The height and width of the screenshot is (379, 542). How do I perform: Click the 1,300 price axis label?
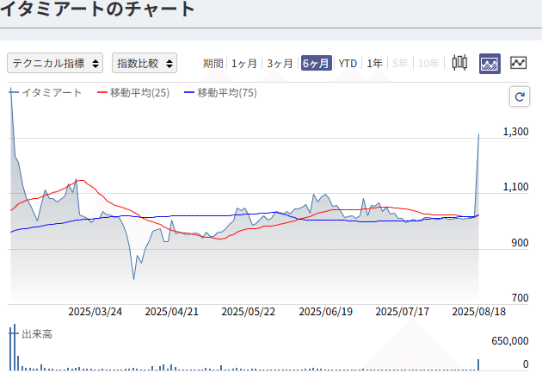(515, 132)
